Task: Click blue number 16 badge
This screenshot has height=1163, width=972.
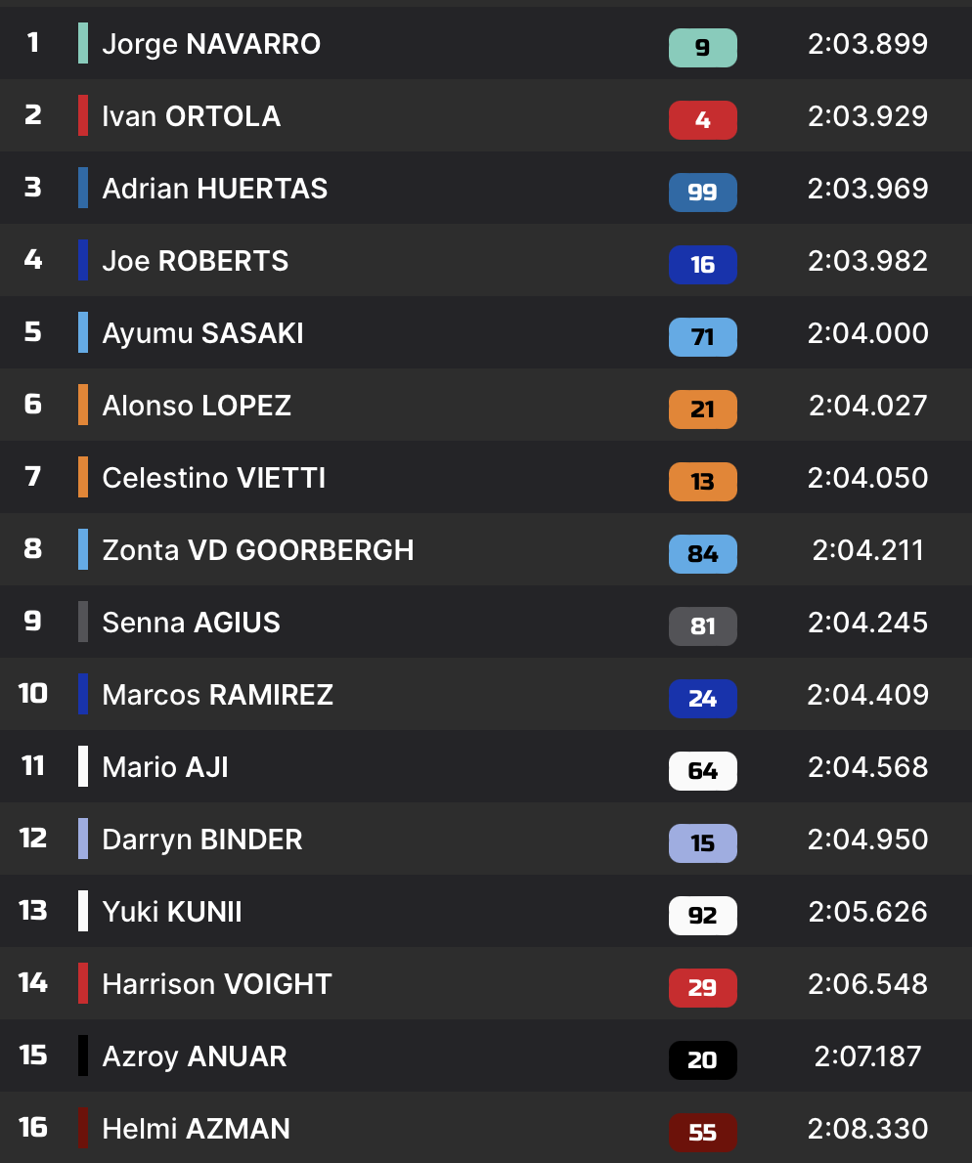Action: [702, 265]
